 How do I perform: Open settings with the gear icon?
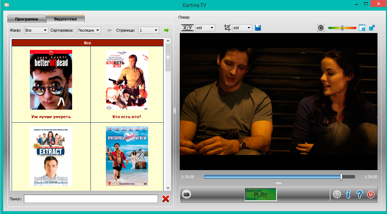click(337, 195)
